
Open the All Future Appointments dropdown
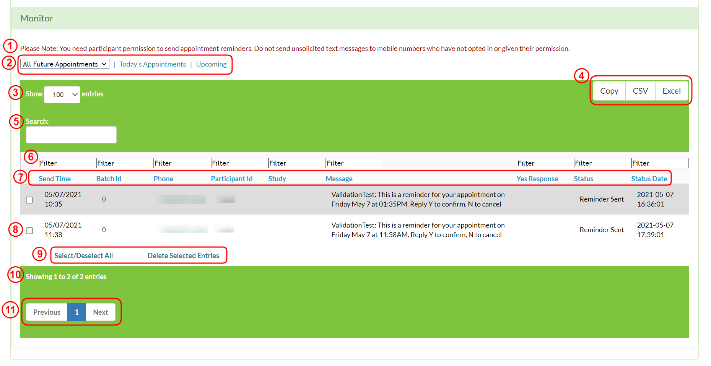tap(65, 64)
